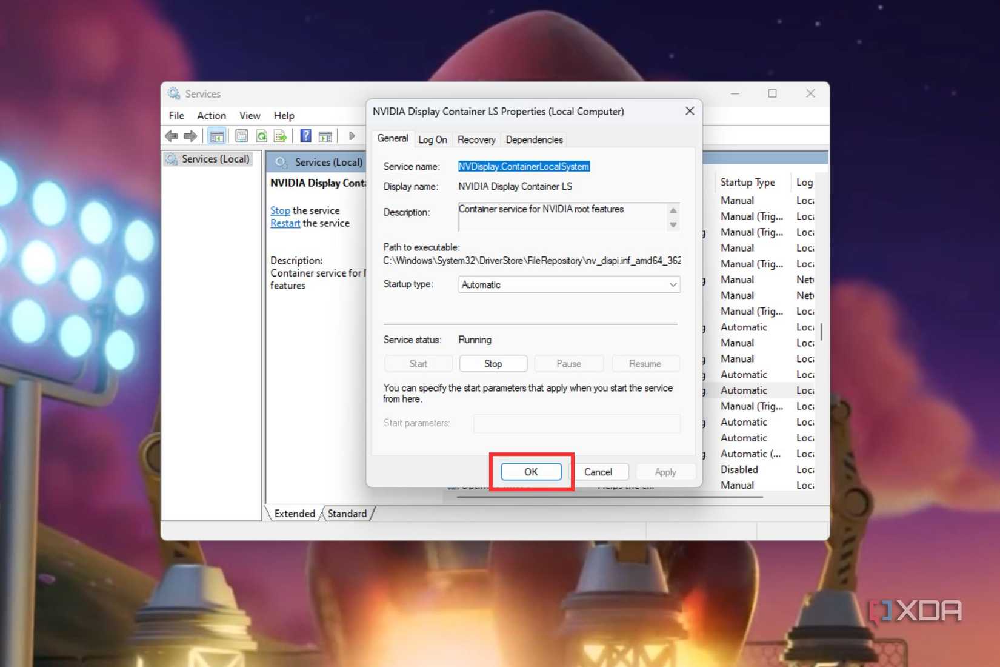Image resolution: width=1000 pixels, height=667 pixels.
Task: Click the OK button
Action: tap(530, 472)
